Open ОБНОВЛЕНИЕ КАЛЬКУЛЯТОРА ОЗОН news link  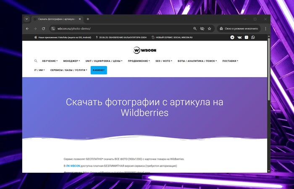(123, 37)
